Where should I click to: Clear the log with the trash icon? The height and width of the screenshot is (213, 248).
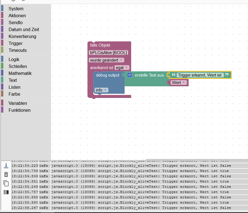pos(6,174)
